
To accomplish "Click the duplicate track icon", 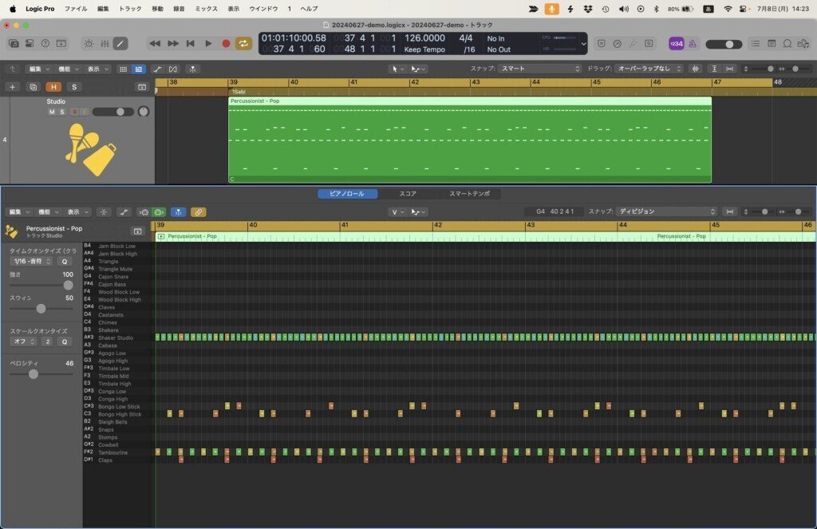I will (x=34, y=87).
